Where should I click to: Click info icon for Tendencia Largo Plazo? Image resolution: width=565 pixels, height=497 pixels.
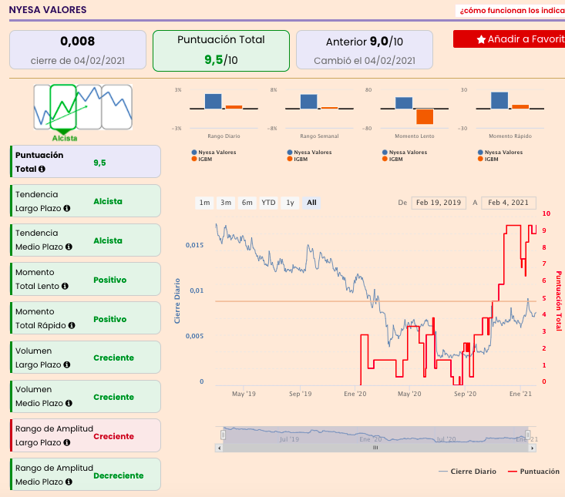click(x=66, y=208)
